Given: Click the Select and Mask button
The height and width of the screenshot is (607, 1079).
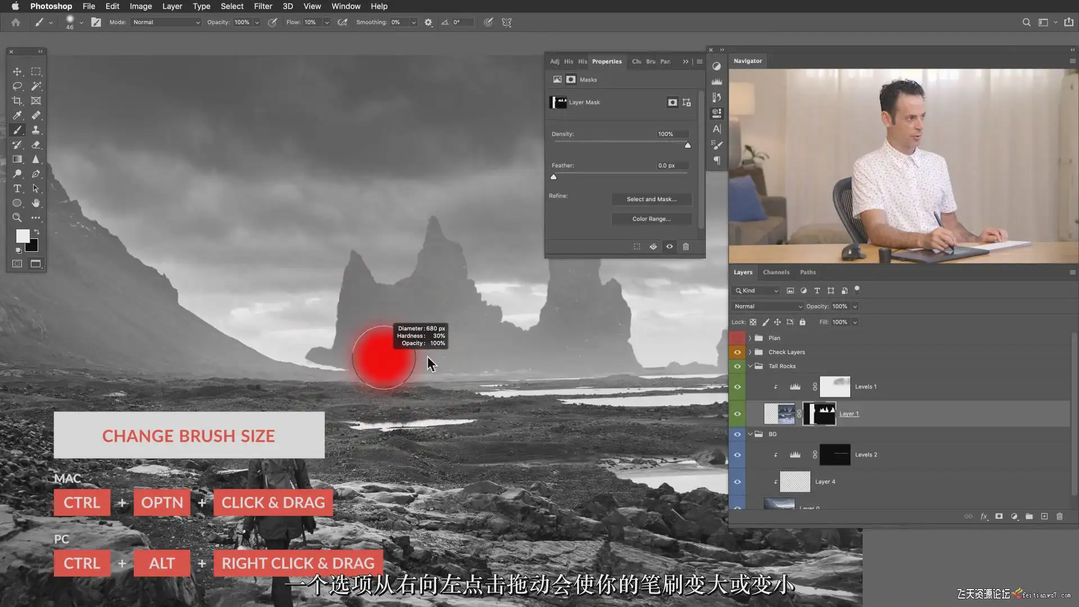Looking at the screenshot, I should click(651, 199).
